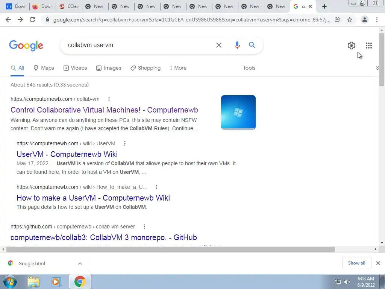385x289 pixels.
Task: Open the search Tools options
Action: [249, 68]
